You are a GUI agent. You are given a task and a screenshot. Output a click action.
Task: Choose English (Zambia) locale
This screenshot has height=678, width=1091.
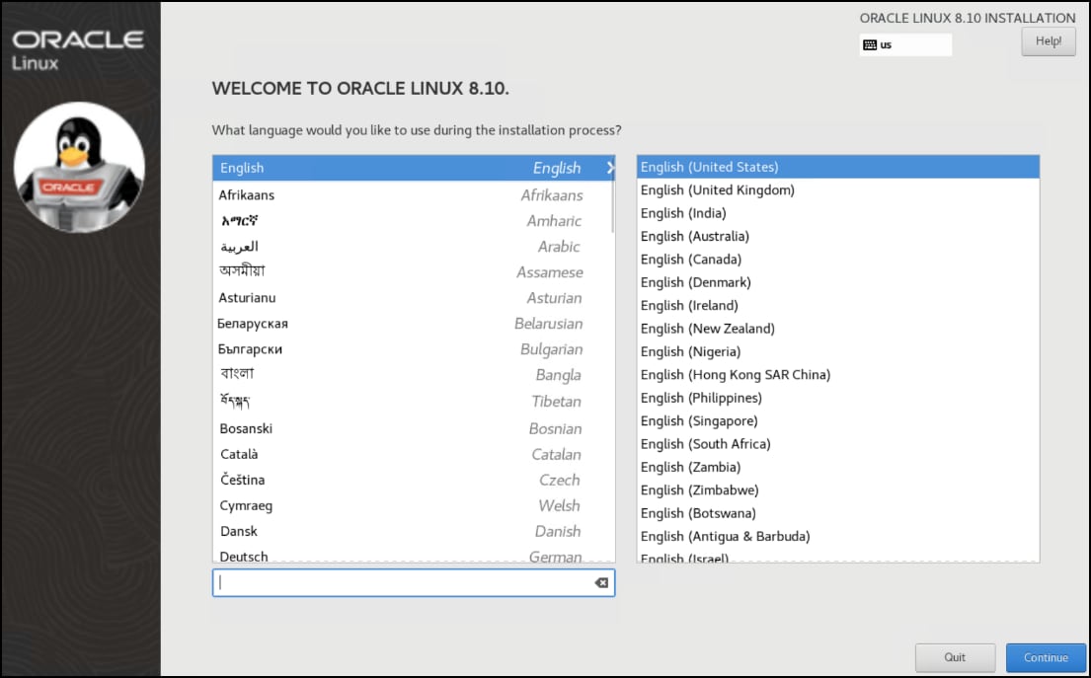click(x=837, y=467)
